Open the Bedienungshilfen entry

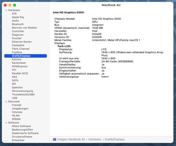[22, 130]
